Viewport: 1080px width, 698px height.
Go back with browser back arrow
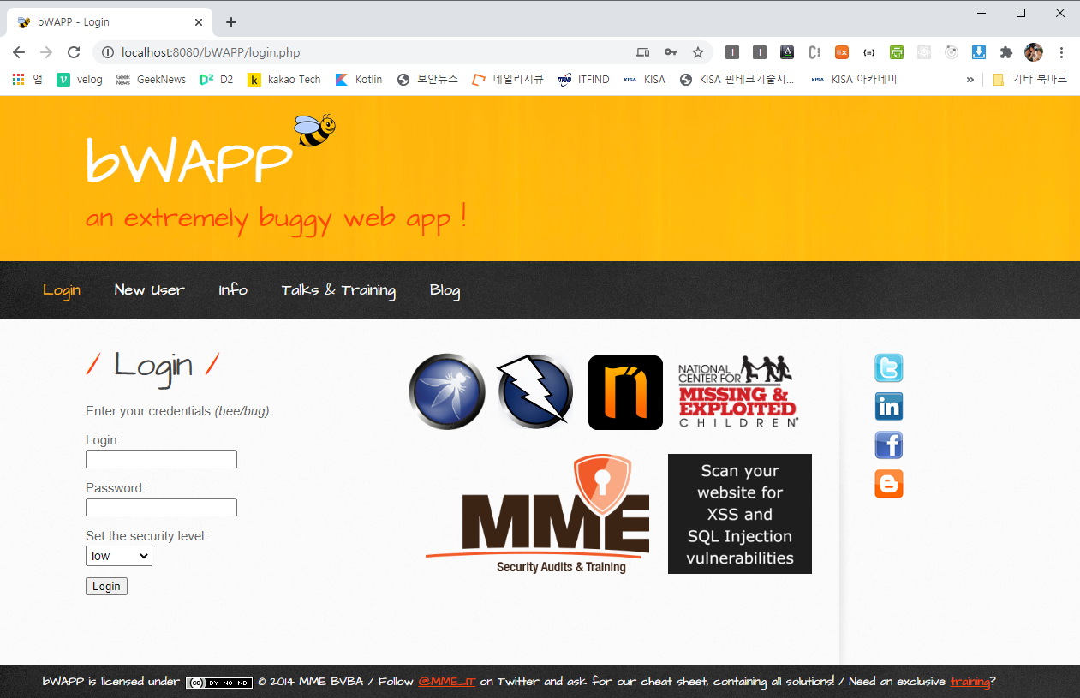pos(19,52)
